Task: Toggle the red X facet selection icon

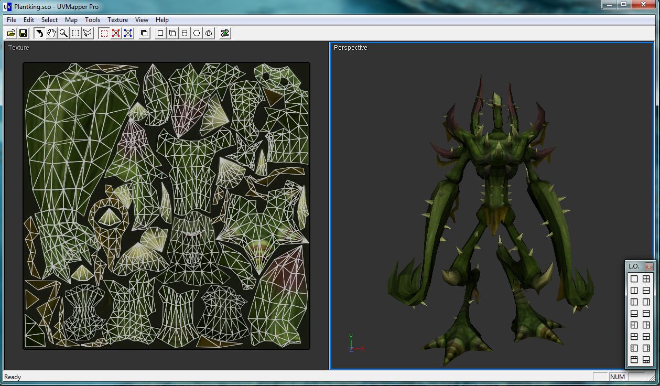Action: [116, 33]
